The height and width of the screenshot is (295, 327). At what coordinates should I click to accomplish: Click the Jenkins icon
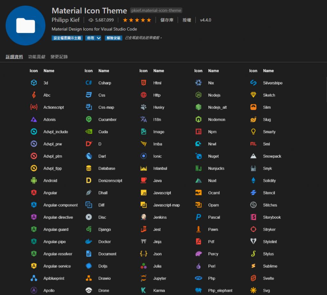point(143,217)
